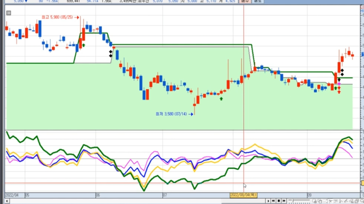364x204 pixels.
Task: Click the first chart tool icon right of slider
Action: point(314,201)
